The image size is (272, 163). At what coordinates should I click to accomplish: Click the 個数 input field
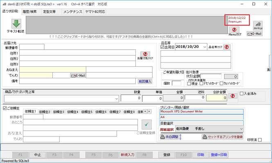coord(176,83)
